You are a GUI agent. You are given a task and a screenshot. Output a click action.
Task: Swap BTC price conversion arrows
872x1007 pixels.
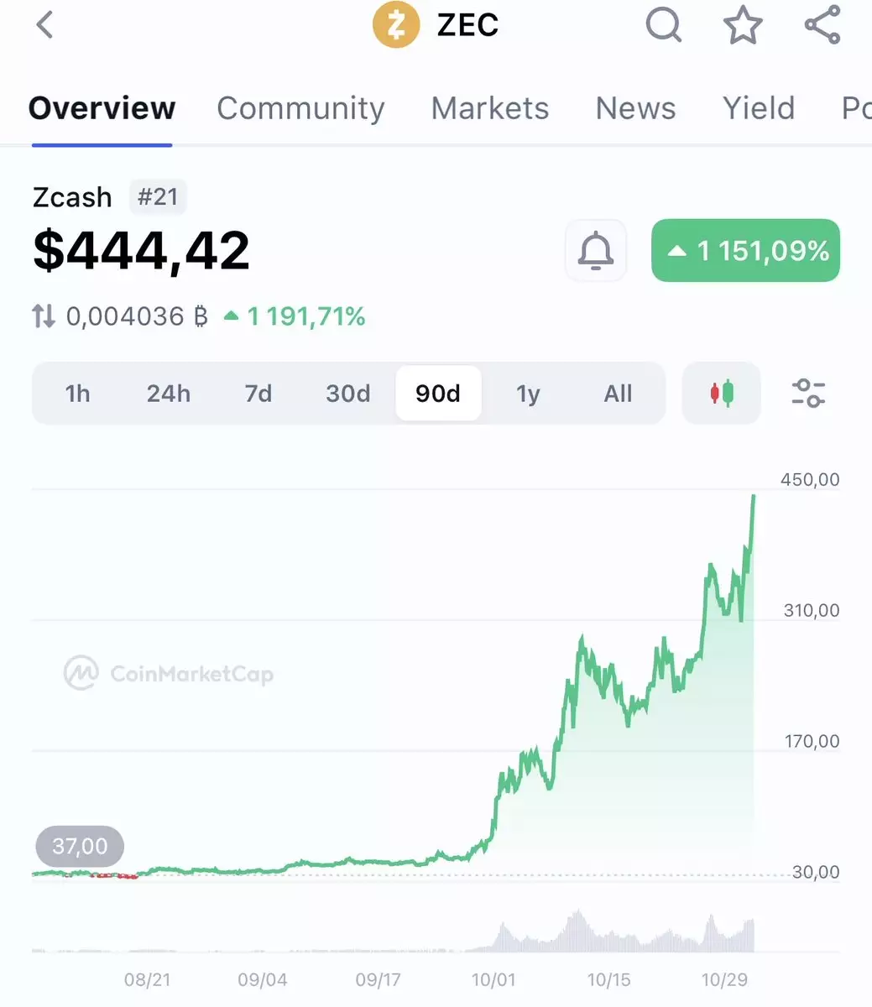coord(44,316)
